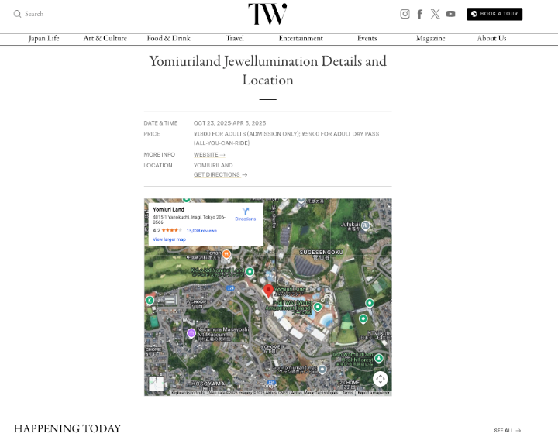This screenshot has height=437, width=558.
Task: Click the Google logo on the map
Action: pos(268,385)
